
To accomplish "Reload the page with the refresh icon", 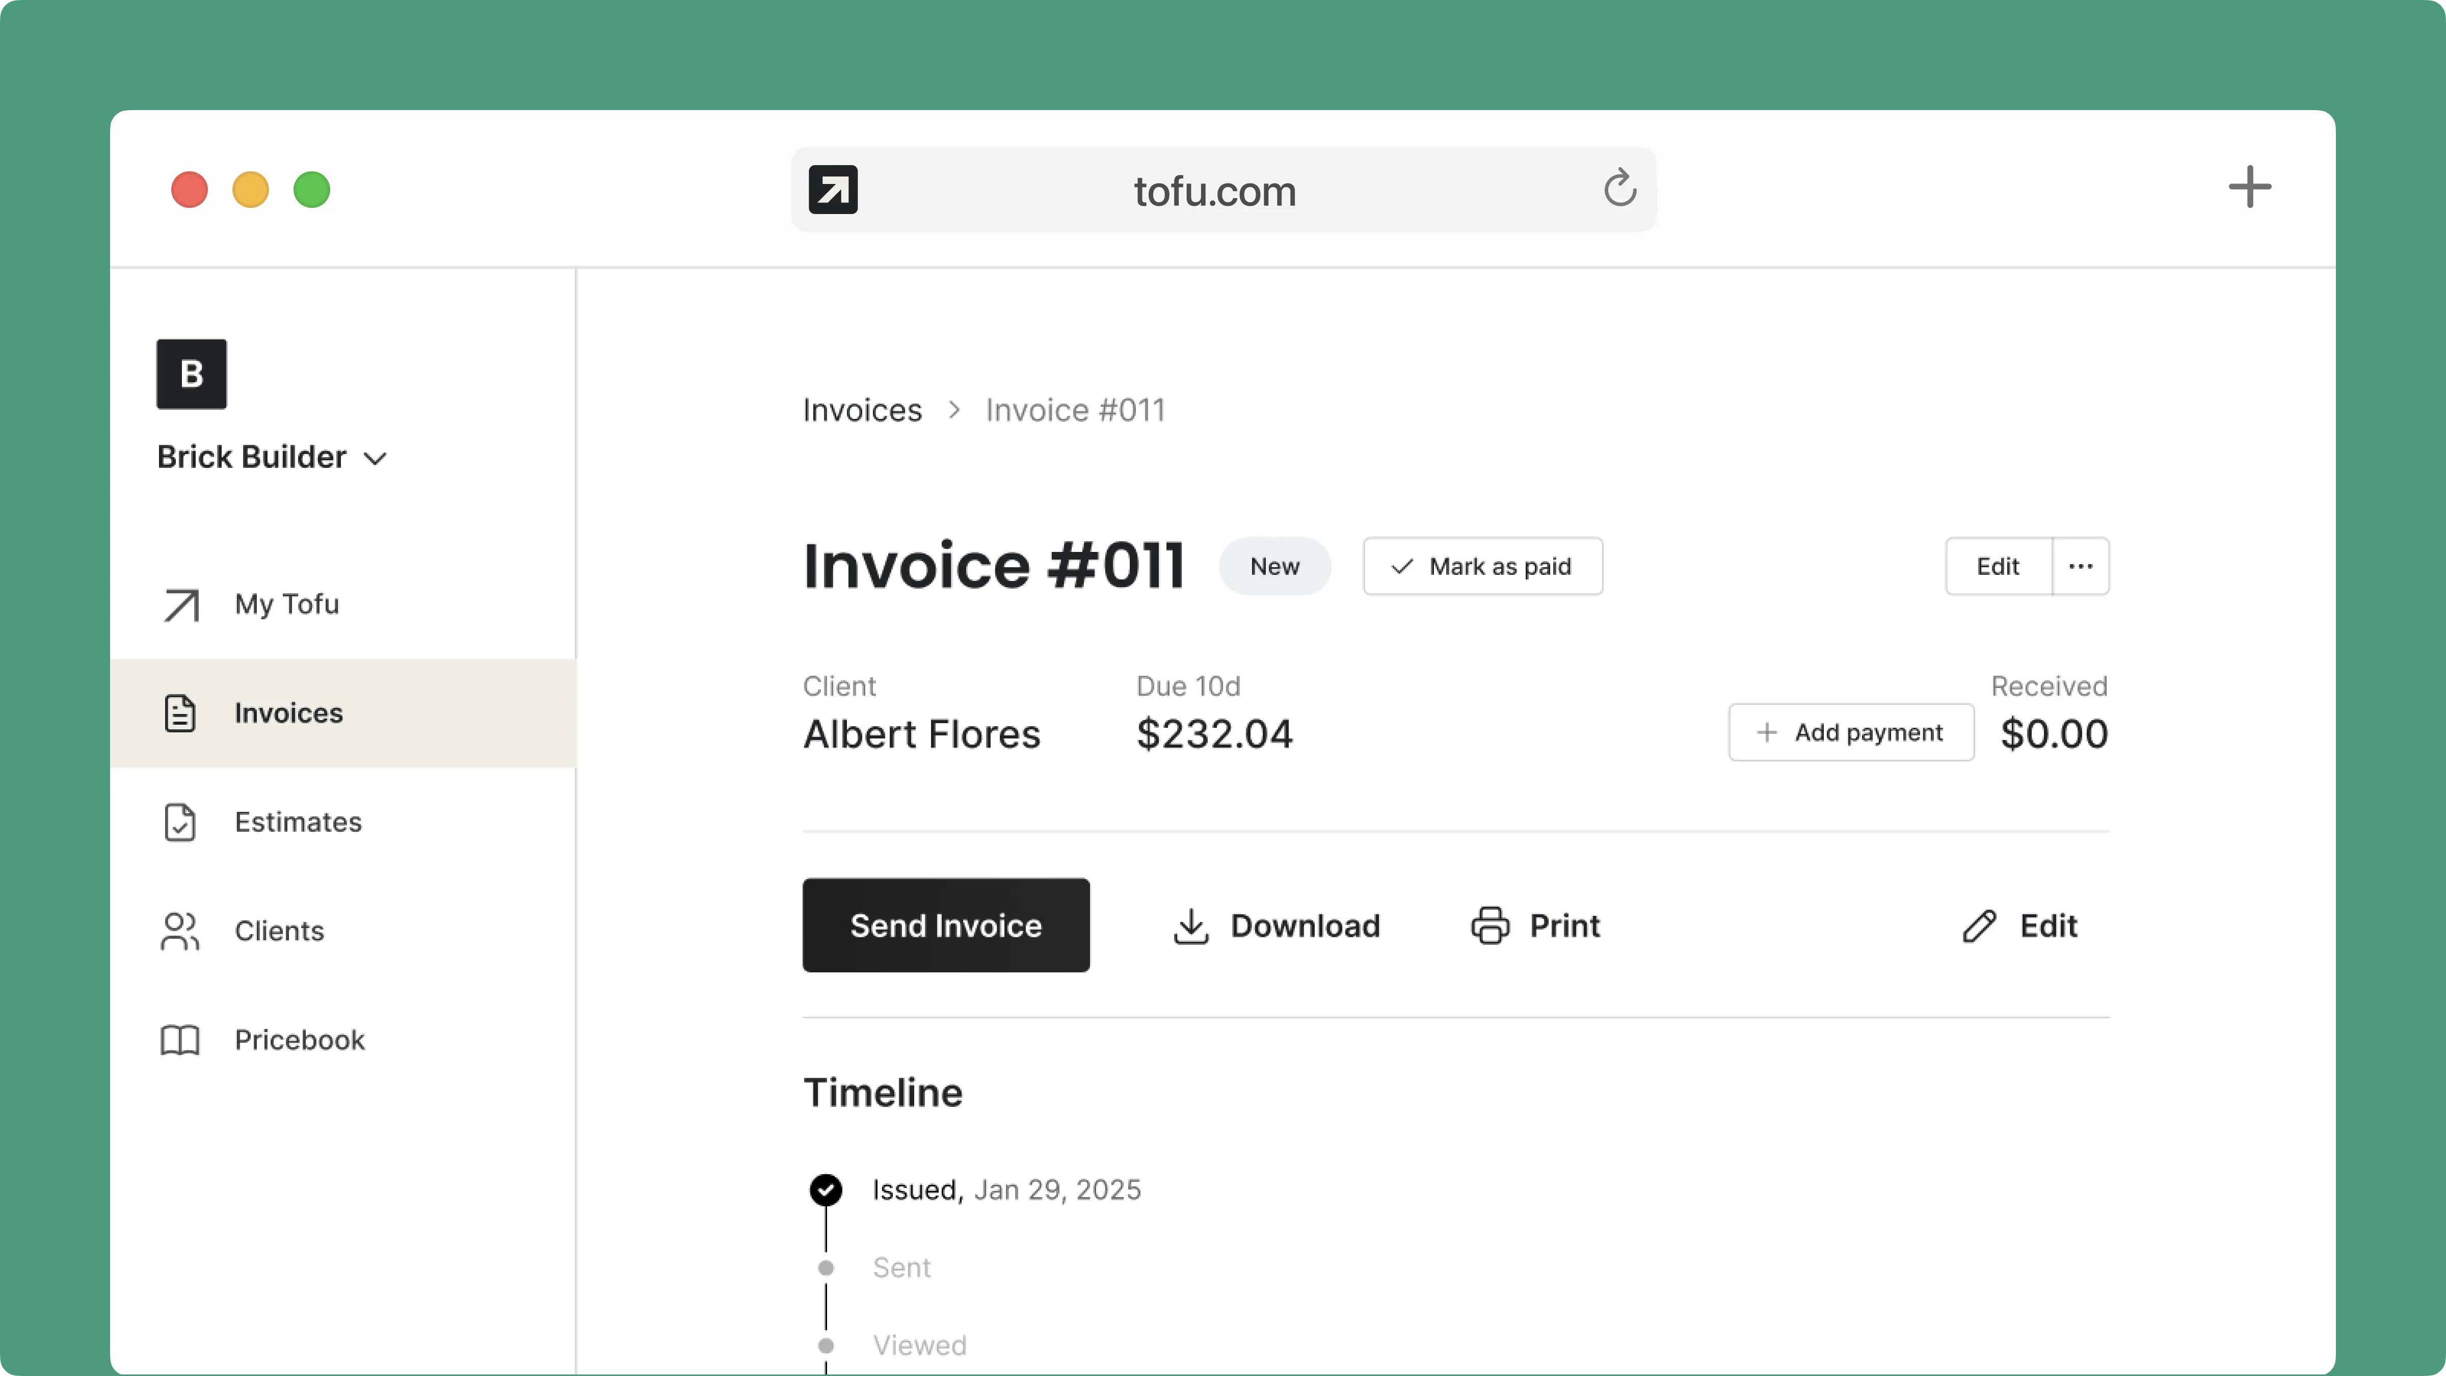I will coord(1620,188).
